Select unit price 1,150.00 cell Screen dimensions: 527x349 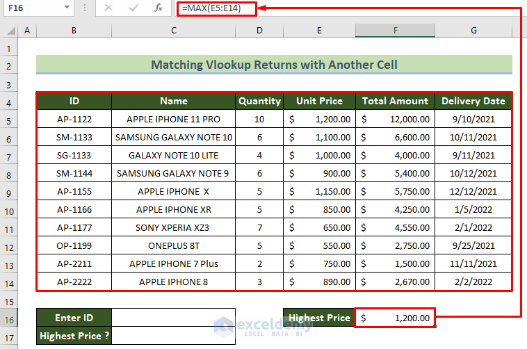coord(319,192)
